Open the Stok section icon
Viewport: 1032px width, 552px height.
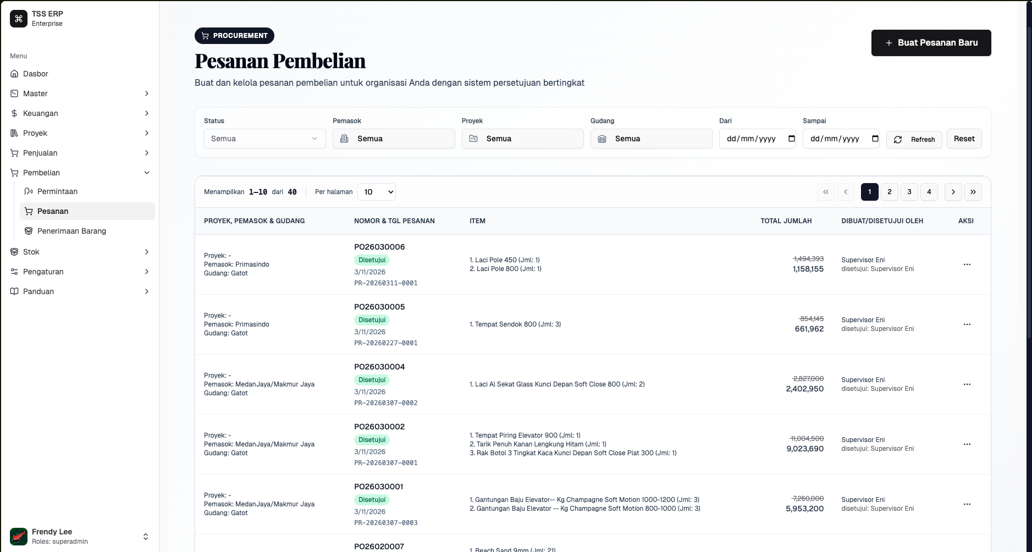click(x=14, y=252)
